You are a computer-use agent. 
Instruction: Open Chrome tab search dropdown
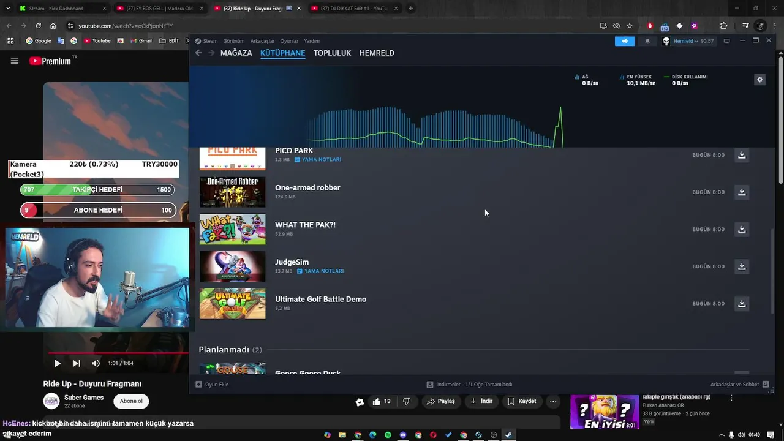click(8, 9)
